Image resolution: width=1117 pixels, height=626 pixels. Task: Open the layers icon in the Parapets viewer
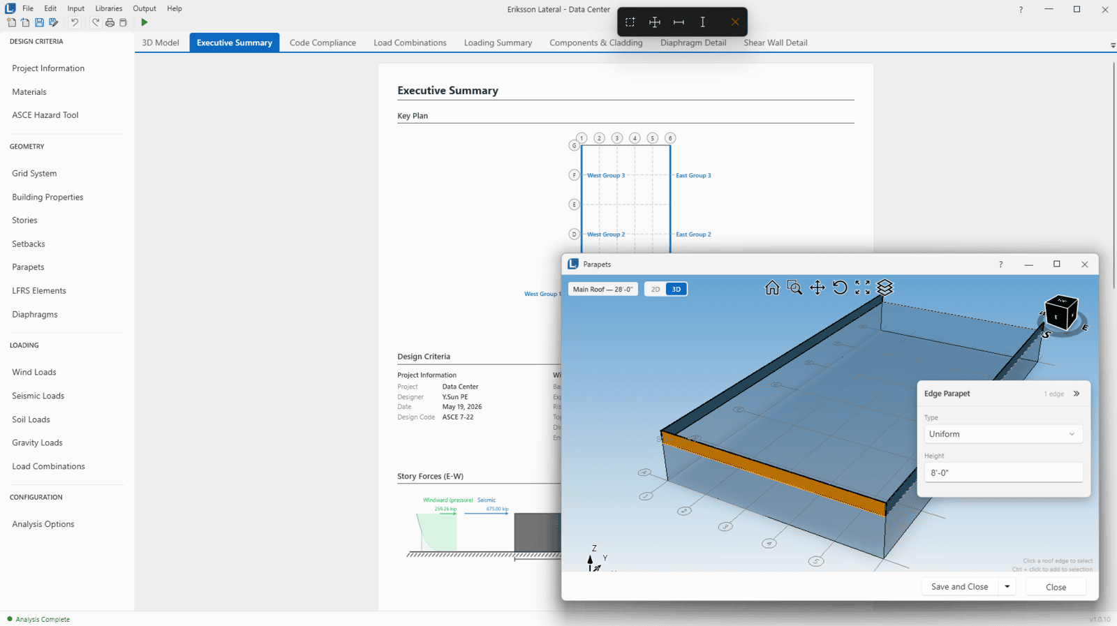[x=885, y=288]
